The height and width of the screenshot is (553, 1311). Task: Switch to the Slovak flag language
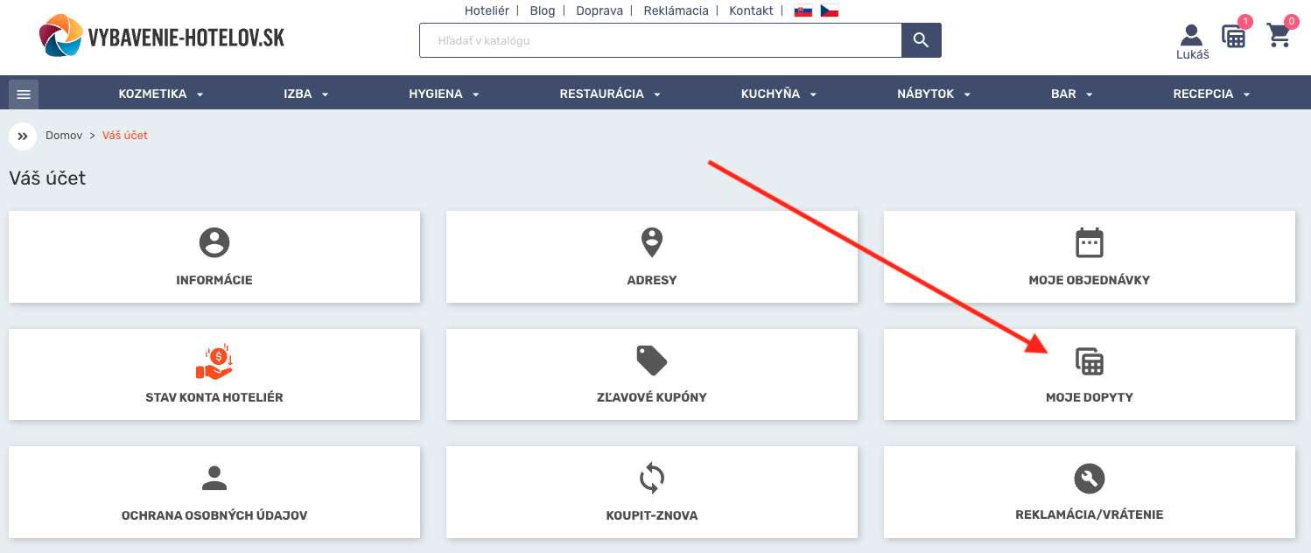pyautogui.click(x=803, y=11)
